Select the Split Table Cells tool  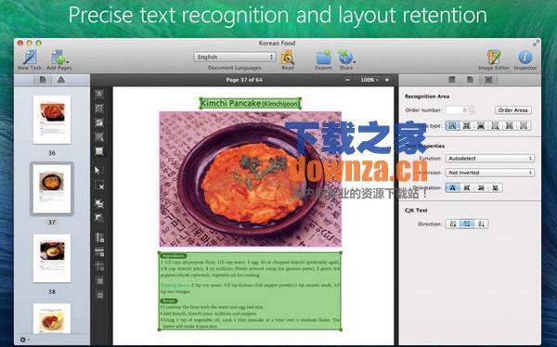pyautogui.click(x=100, y=295)
